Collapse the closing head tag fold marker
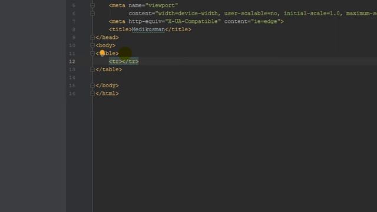 point(92,38)
